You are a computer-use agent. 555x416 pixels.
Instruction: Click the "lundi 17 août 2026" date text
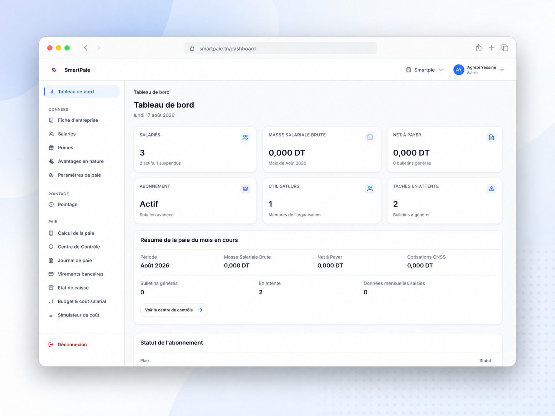pyautogui.click(x=154, y=115)
